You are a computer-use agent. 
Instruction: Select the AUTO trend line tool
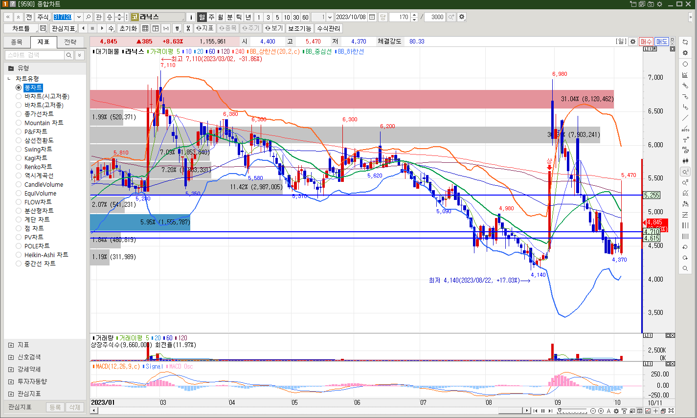[685, 129]
